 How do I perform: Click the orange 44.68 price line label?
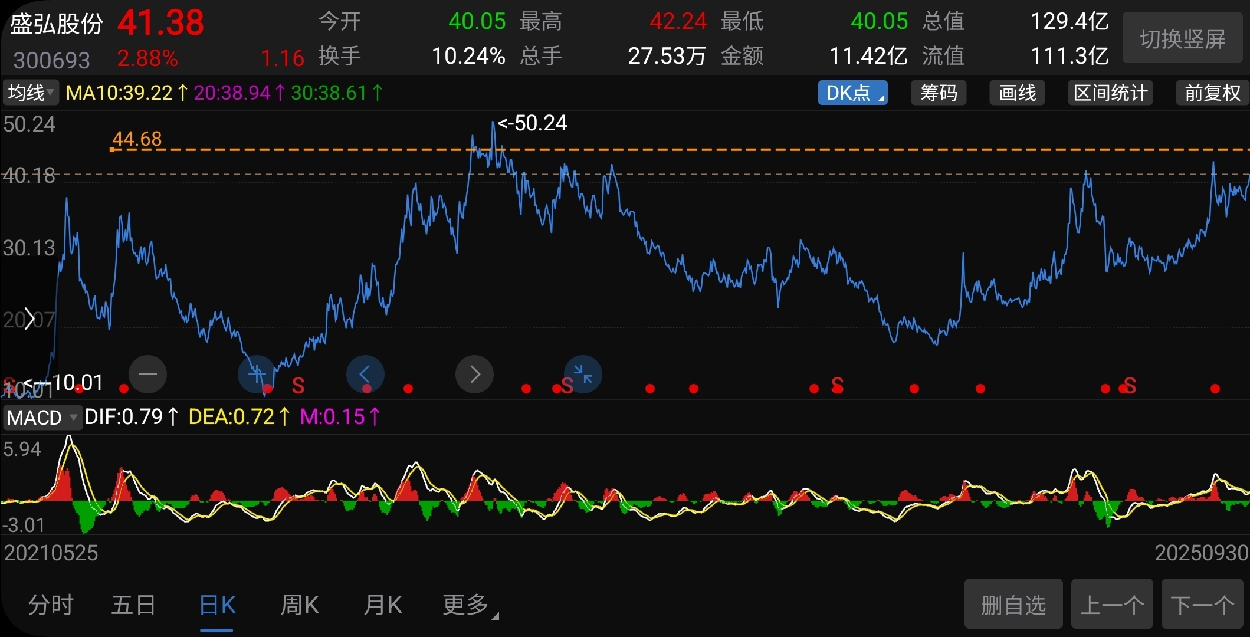coord(137,139)
